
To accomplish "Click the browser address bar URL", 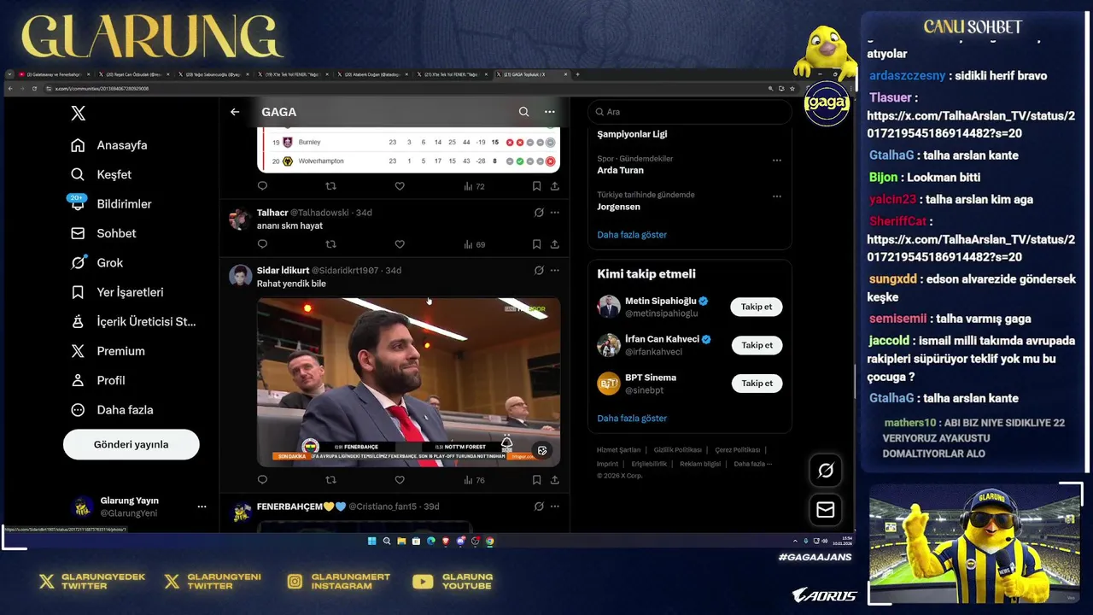I will (102, 89).
